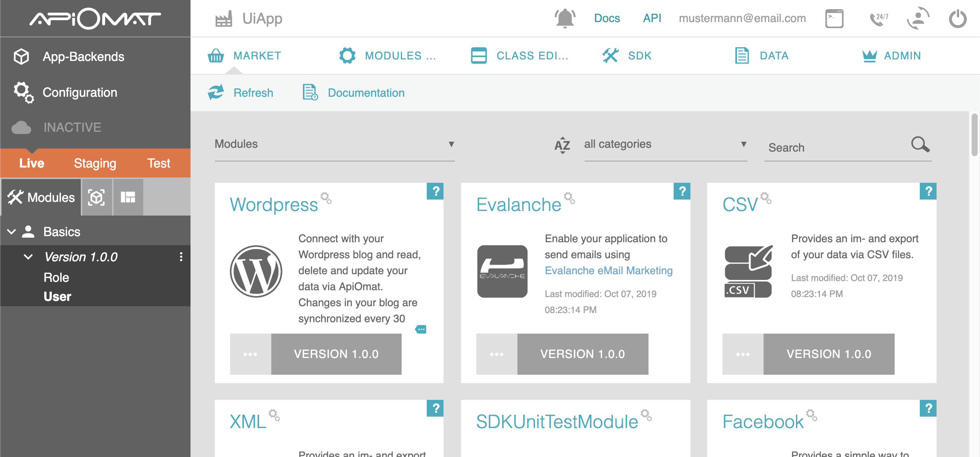Open the Modules sidebar tab
Screen dimensions: 980x457
[x=41, y=197]
